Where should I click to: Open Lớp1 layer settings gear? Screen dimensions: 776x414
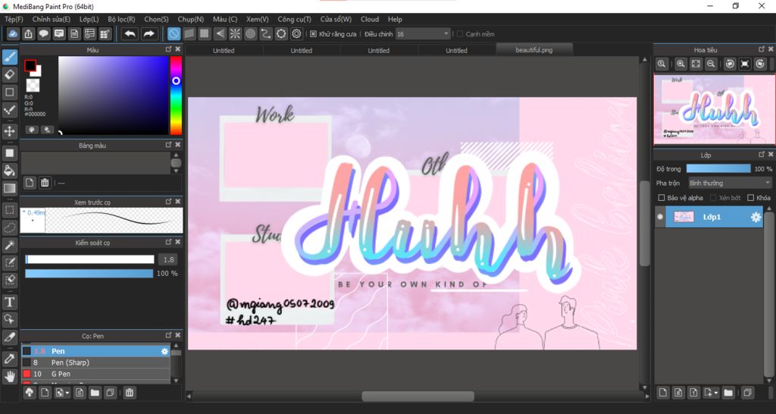click(x=756, y=218)
